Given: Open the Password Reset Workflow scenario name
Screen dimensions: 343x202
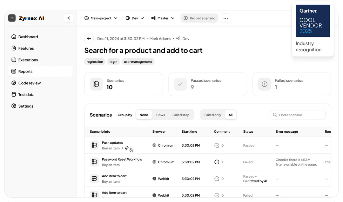Looking at the screenshot, I should (122, 159).
